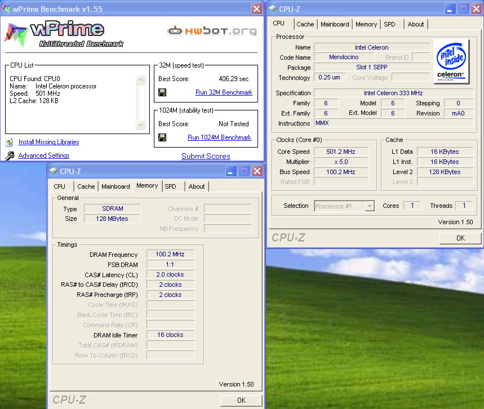Viewport: 484px width, 409px height.
Task: Click the L1 Data 16 KBytes field
Action: coord(445,152)
